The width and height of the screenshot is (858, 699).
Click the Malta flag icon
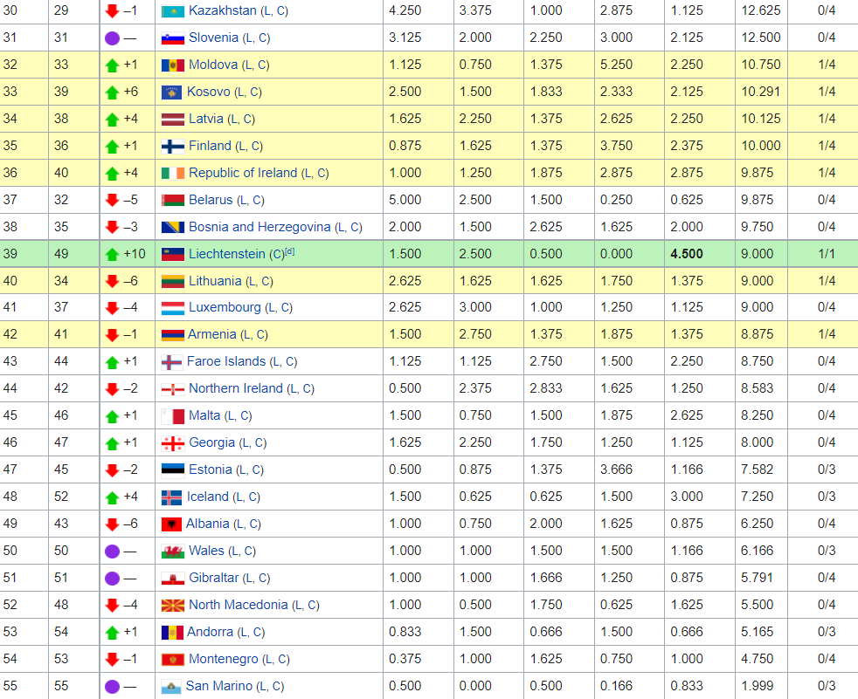point(172,416)
